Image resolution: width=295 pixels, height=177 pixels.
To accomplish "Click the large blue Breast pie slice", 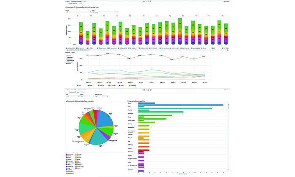I will click(x=105, y=119).
